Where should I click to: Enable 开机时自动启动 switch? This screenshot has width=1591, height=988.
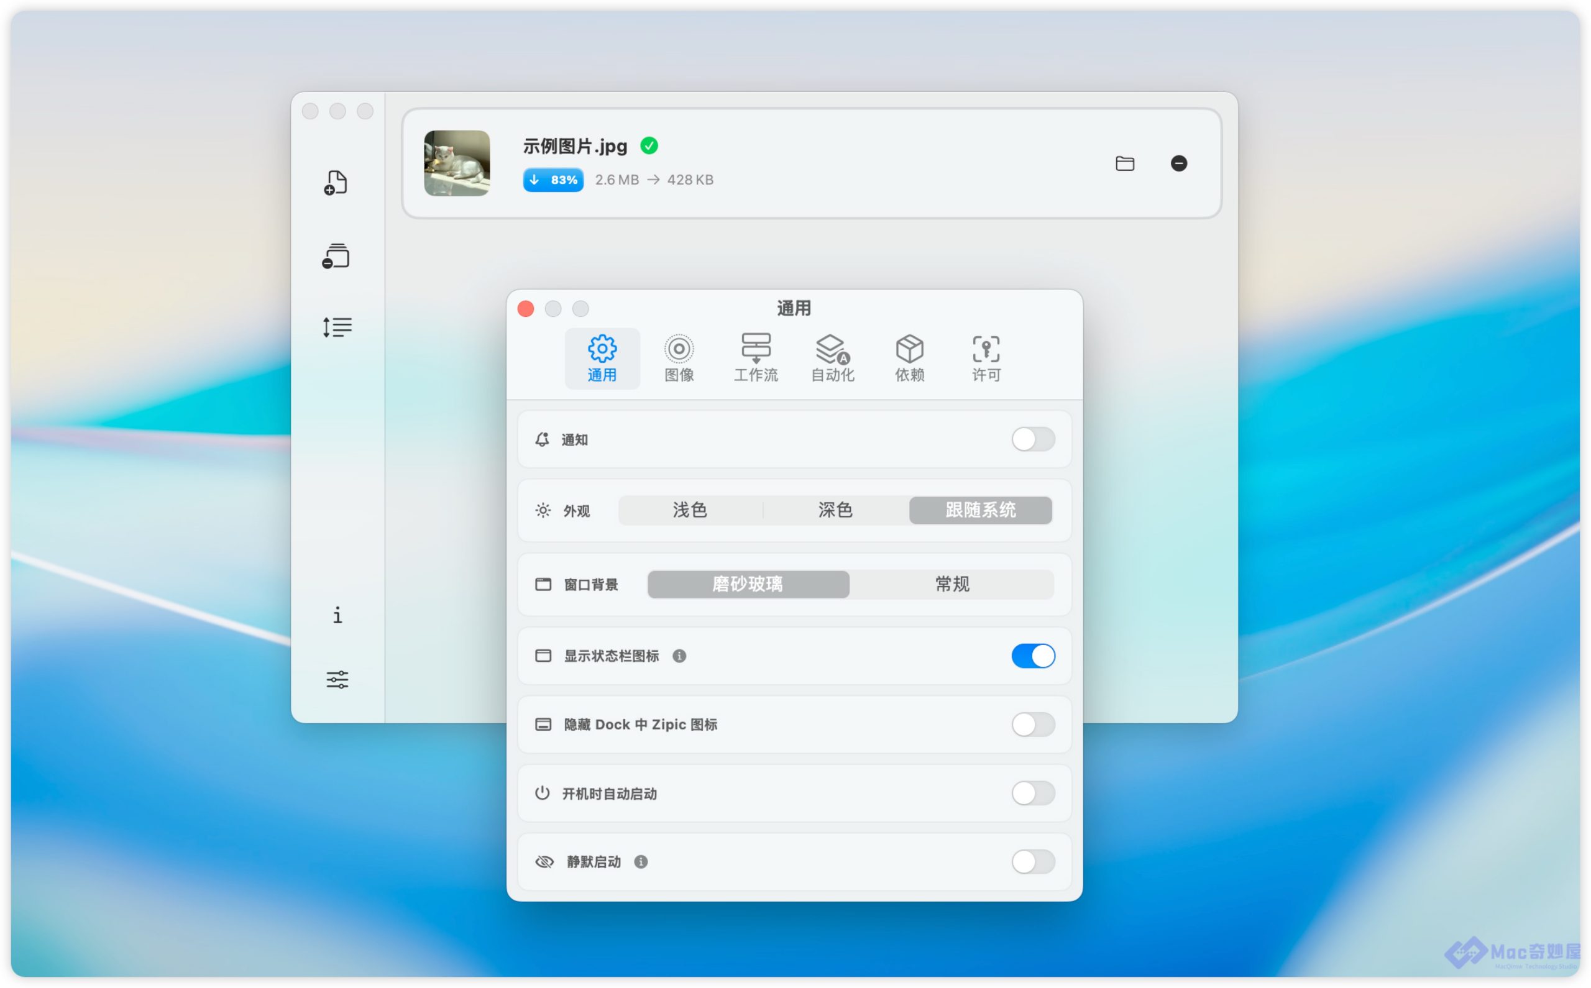point(1033,794)
